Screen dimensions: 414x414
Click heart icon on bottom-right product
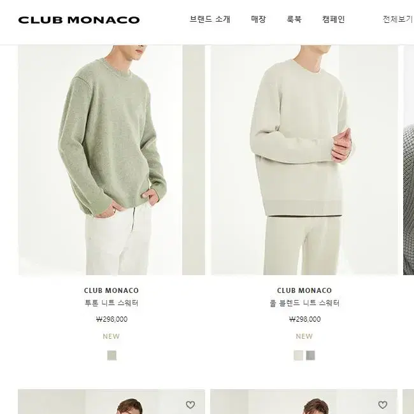(383, 404)
